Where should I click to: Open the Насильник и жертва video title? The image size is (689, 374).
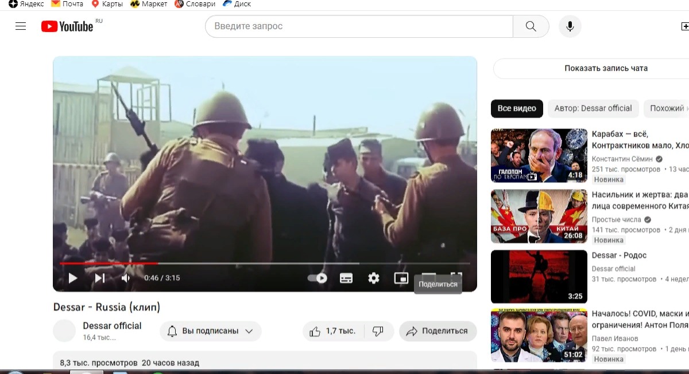coord(640,200)
